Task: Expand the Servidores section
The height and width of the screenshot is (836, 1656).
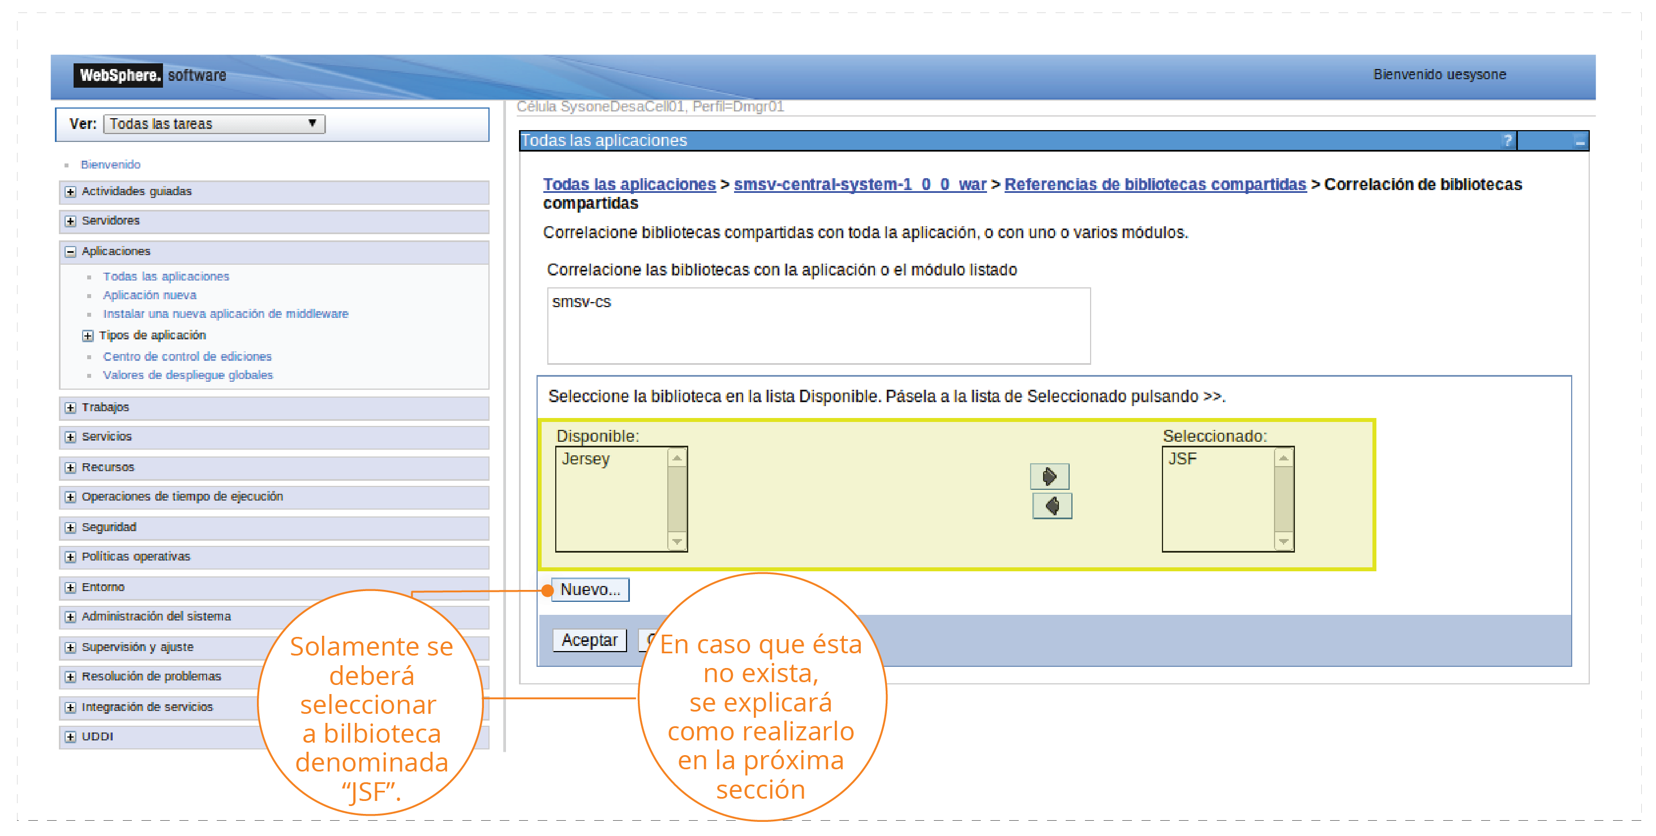Action: coord(71,221)
